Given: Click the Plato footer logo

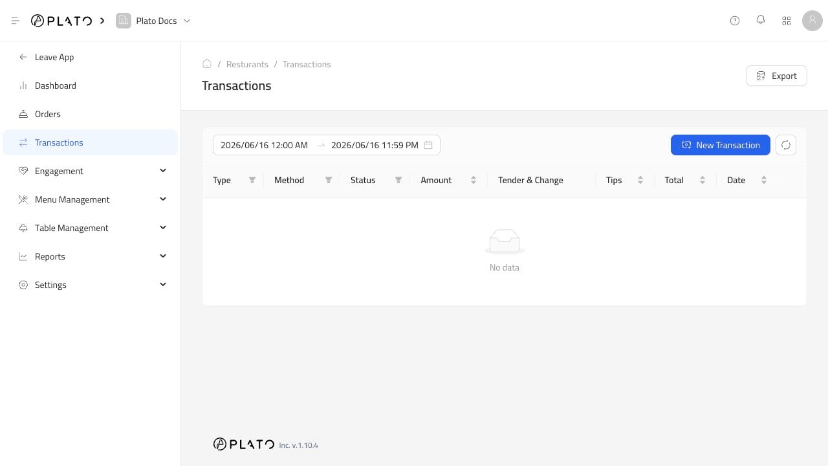Looking at the screenshot, I should pyautogui.click(x=244, y=444).
